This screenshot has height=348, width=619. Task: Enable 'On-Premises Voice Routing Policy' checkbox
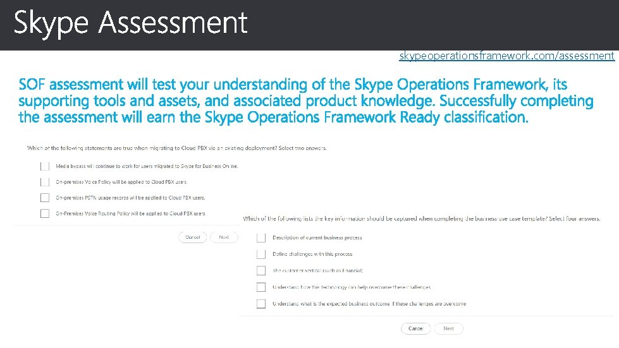coord(44,213)
